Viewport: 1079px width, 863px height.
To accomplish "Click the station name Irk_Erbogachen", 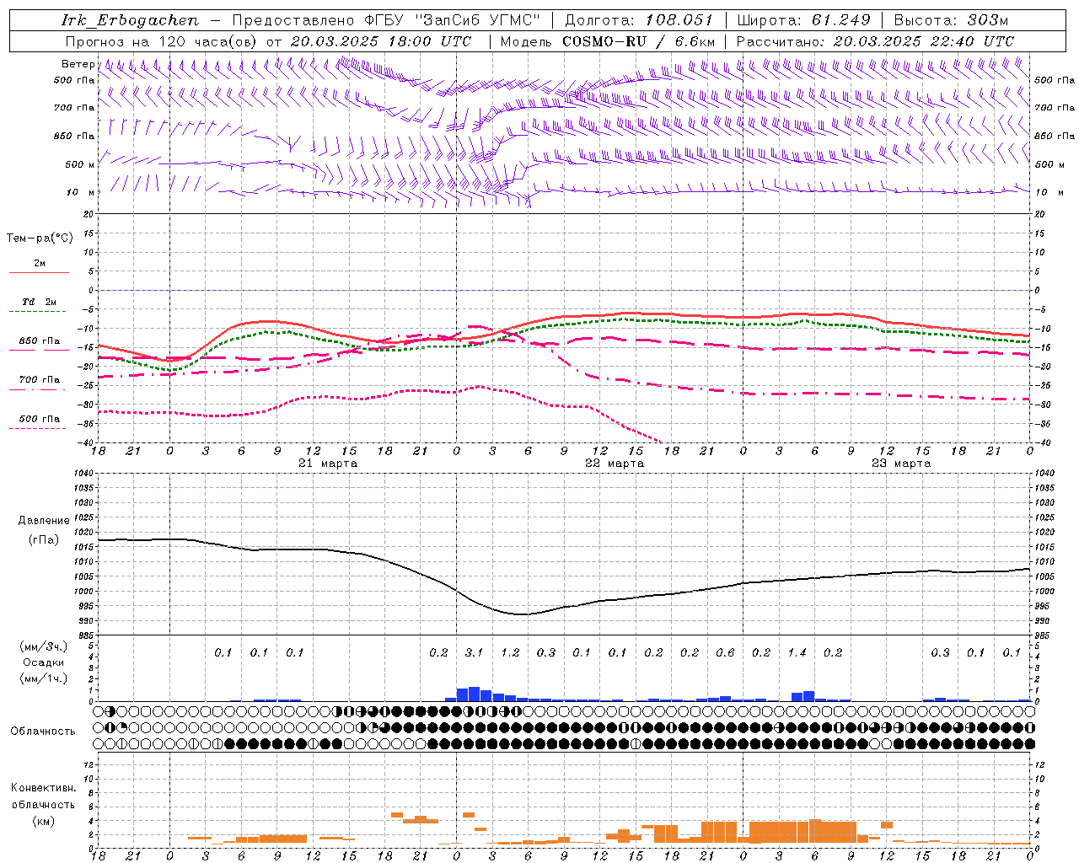I will (130, 19).
